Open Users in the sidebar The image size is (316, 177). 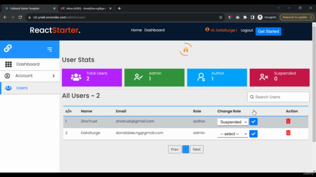pos(30,88)
